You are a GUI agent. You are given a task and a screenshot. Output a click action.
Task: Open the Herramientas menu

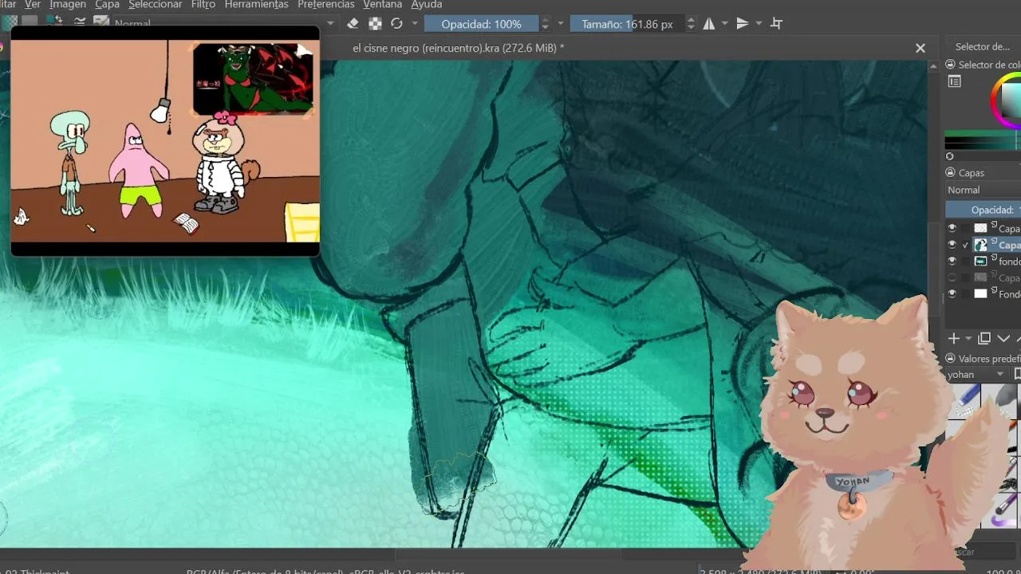(x=256, y=5)
